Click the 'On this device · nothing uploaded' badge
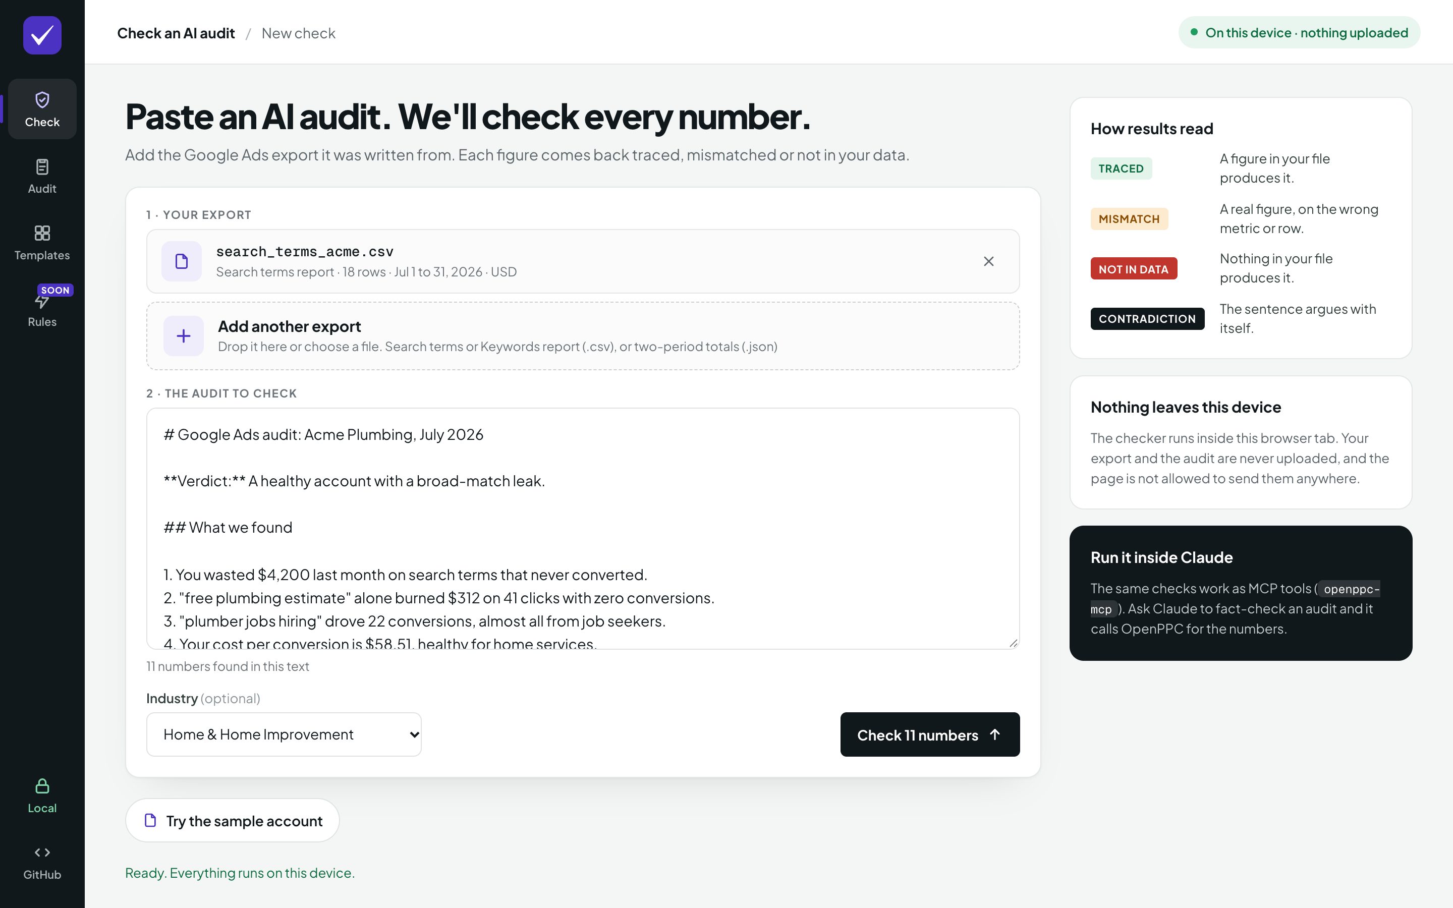Screen dimensions: 1453x908 pyautogui.click(x=1299, y=32)
